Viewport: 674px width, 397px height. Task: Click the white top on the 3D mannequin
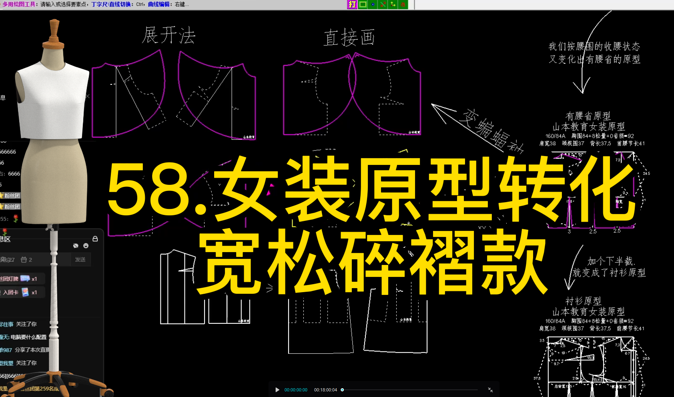pyautogui.click(x=52, y=100)
